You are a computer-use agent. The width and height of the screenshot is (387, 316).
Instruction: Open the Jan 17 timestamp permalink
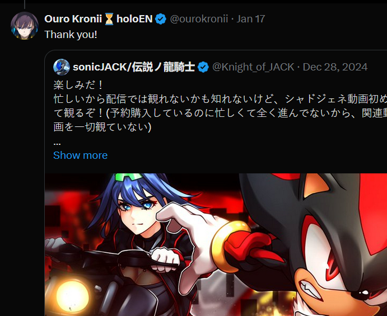[251, 19]
